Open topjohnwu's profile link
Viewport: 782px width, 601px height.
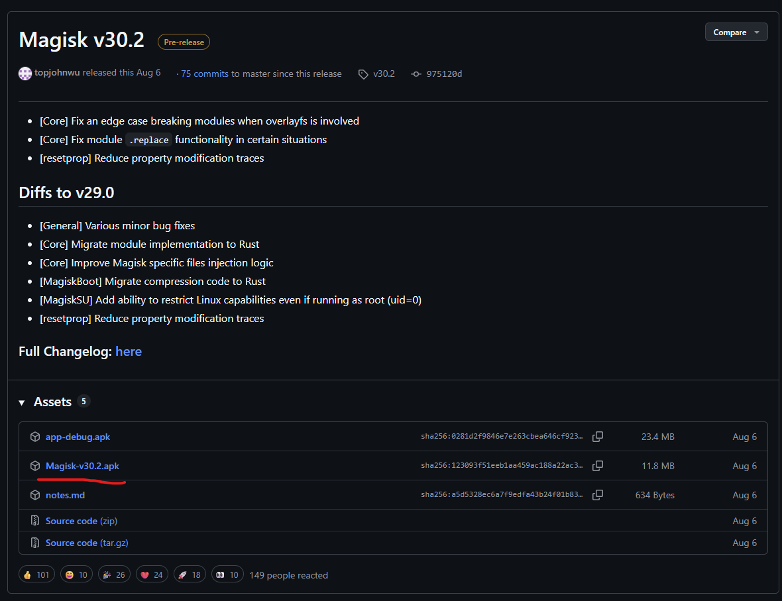(x=57, y=73)
